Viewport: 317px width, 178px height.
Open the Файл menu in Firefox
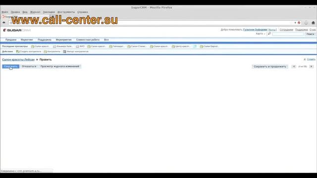5,12
